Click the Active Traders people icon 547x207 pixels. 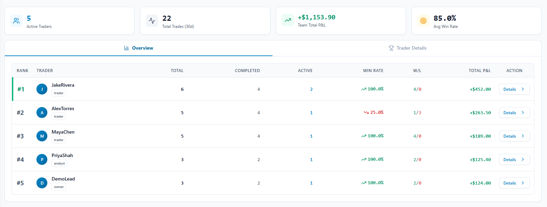tap(16, 21)
